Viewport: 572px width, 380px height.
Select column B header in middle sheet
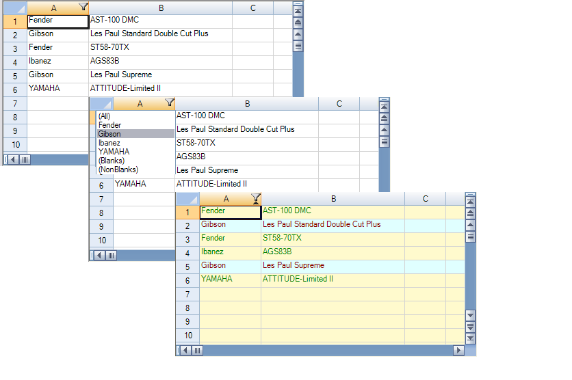click(x=247, y=104)
